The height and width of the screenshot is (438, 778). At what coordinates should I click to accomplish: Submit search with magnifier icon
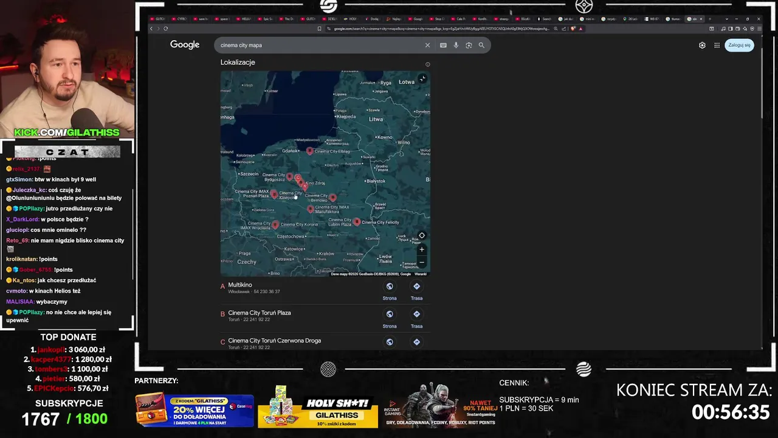(481, 45)
